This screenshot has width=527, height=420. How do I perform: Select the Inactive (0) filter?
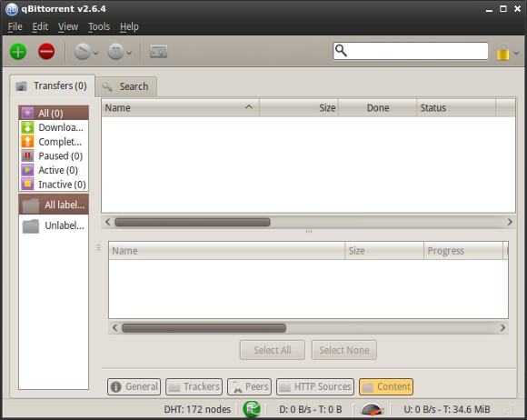(54, 185)
